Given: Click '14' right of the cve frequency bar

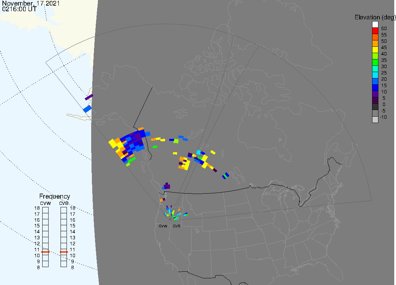Looking at the screenshot, I should 73,232.
